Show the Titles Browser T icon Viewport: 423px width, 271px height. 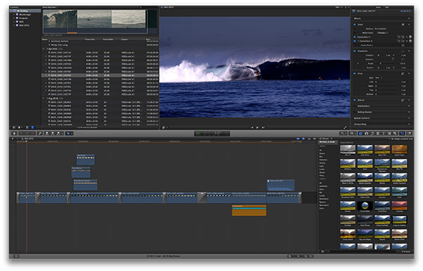pos(384,133)
